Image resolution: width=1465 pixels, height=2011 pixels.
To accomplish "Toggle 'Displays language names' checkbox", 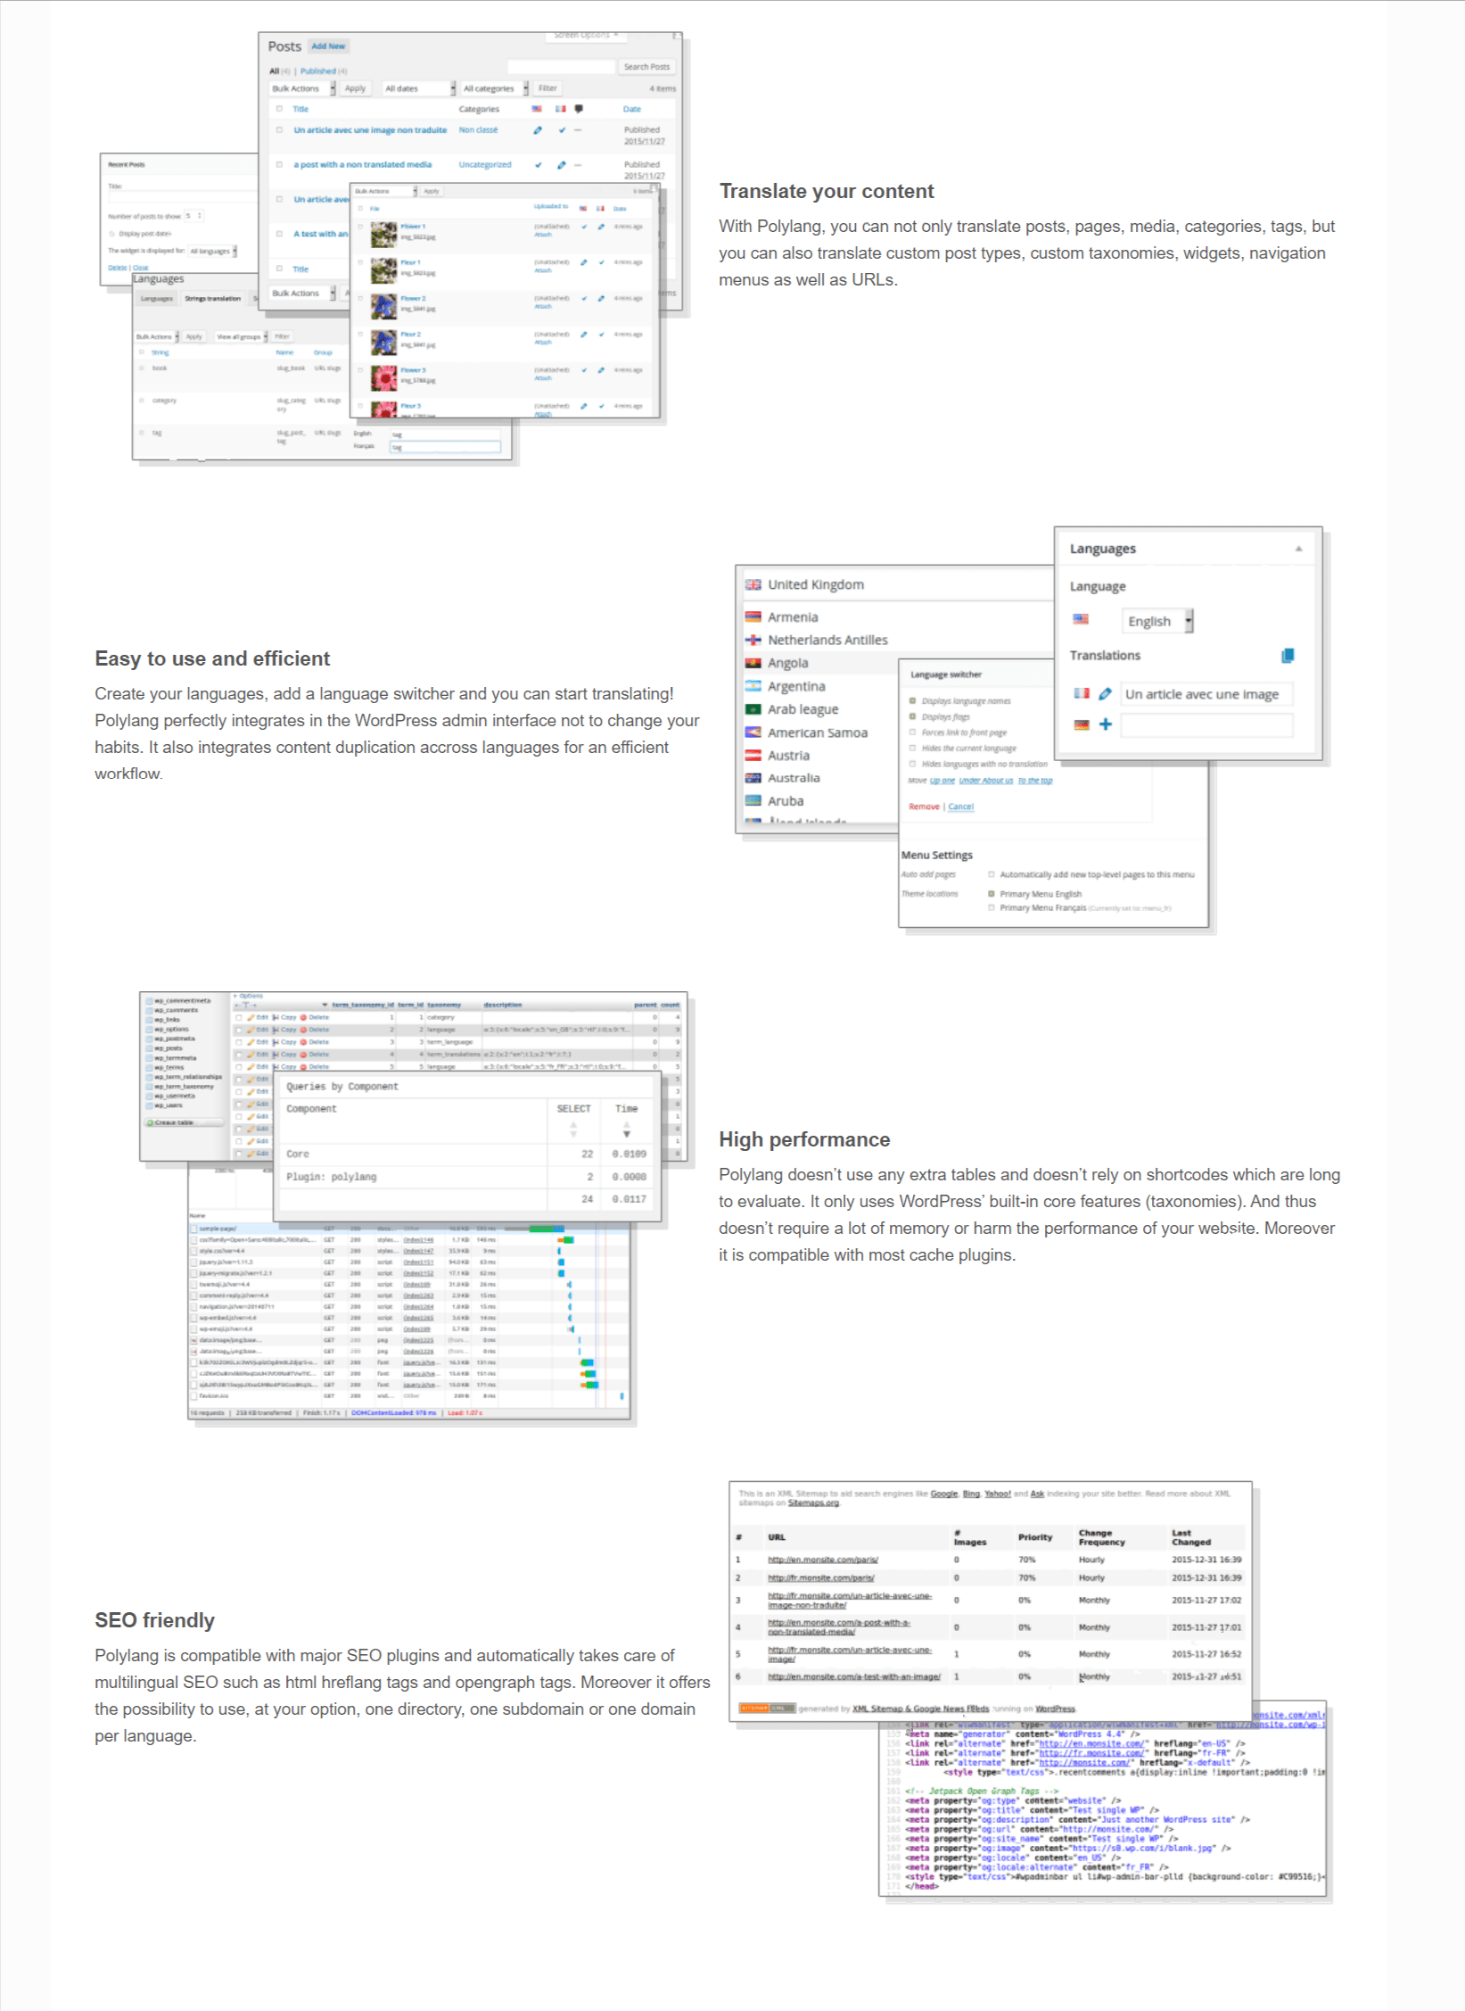I will pos(912,701).
